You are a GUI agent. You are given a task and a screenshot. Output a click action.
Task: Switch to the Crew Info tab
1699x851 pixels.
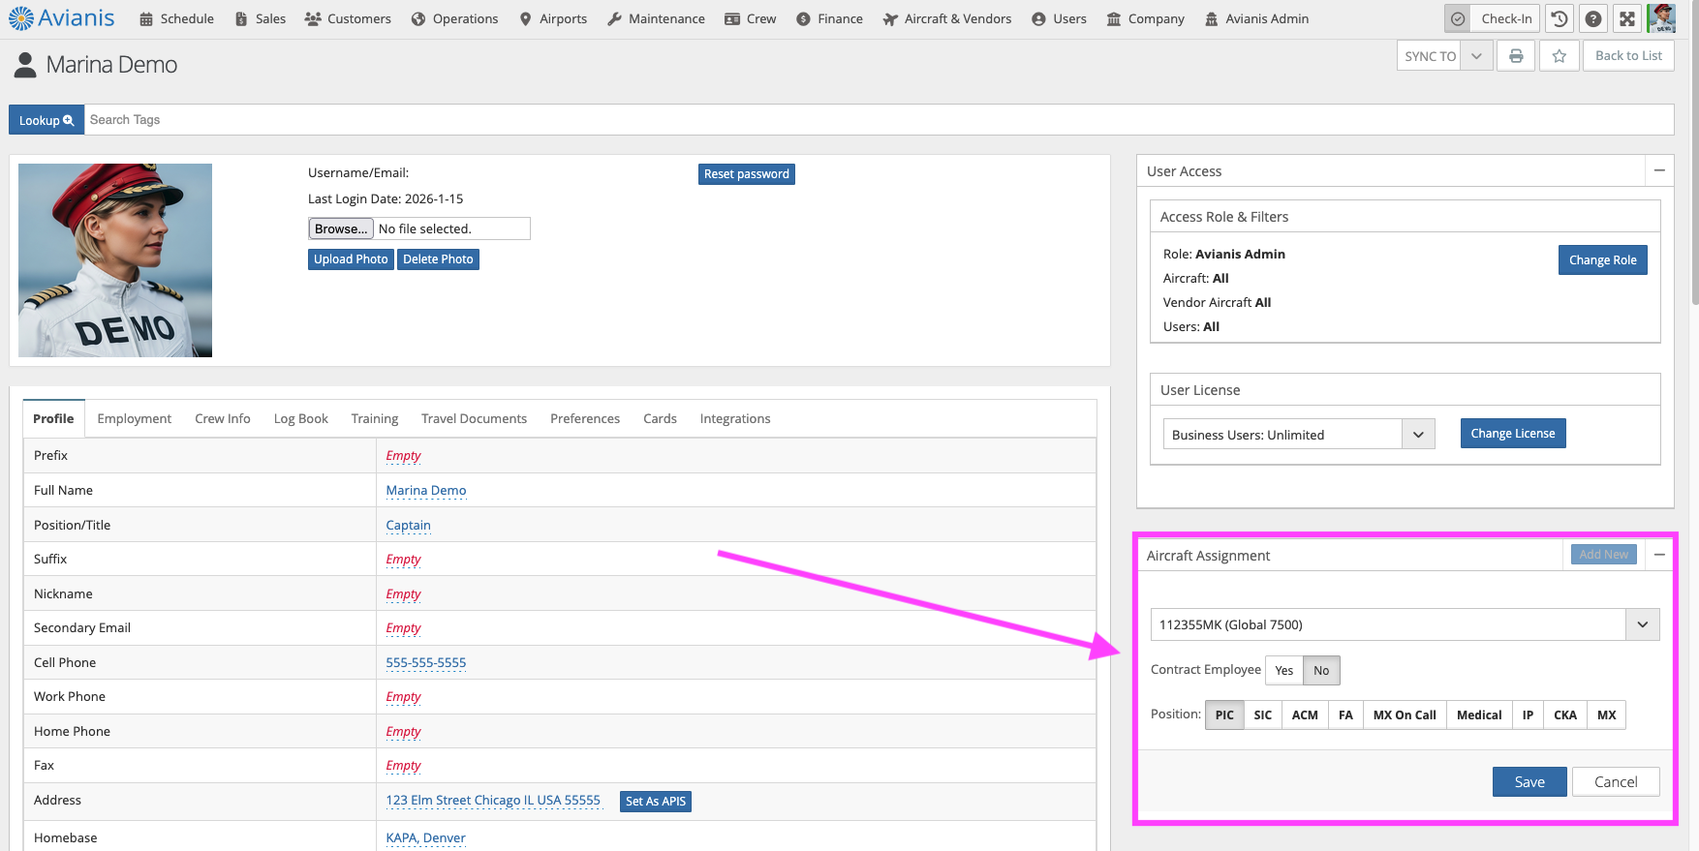click(x=222, y=418)
